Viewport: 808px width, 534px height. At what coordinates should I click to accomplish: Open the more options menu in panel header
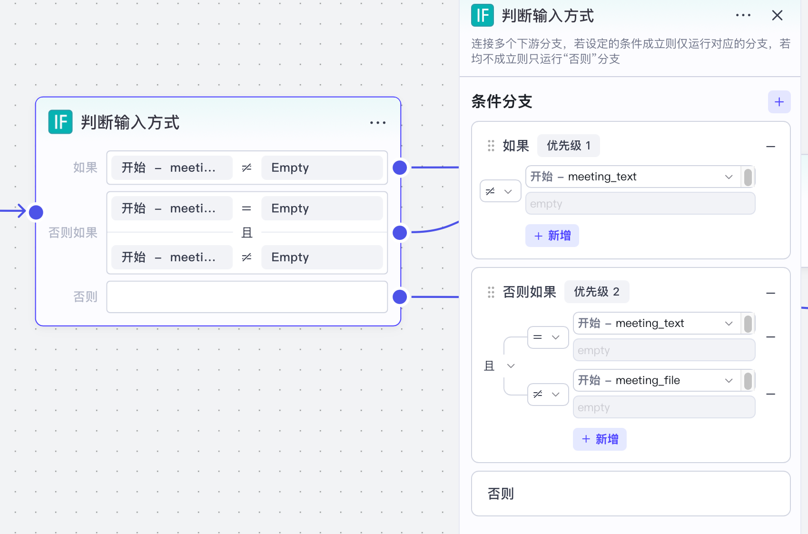pos(743,15)
